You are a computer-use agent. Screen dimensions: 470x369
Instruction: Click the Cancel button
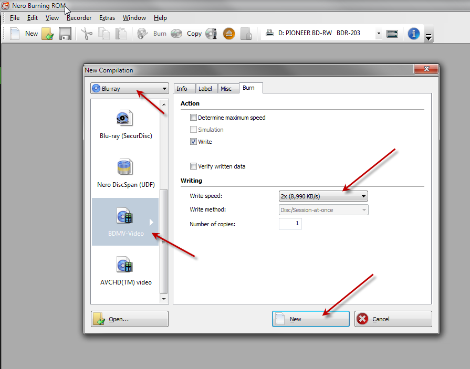click(x=393, y=319)
